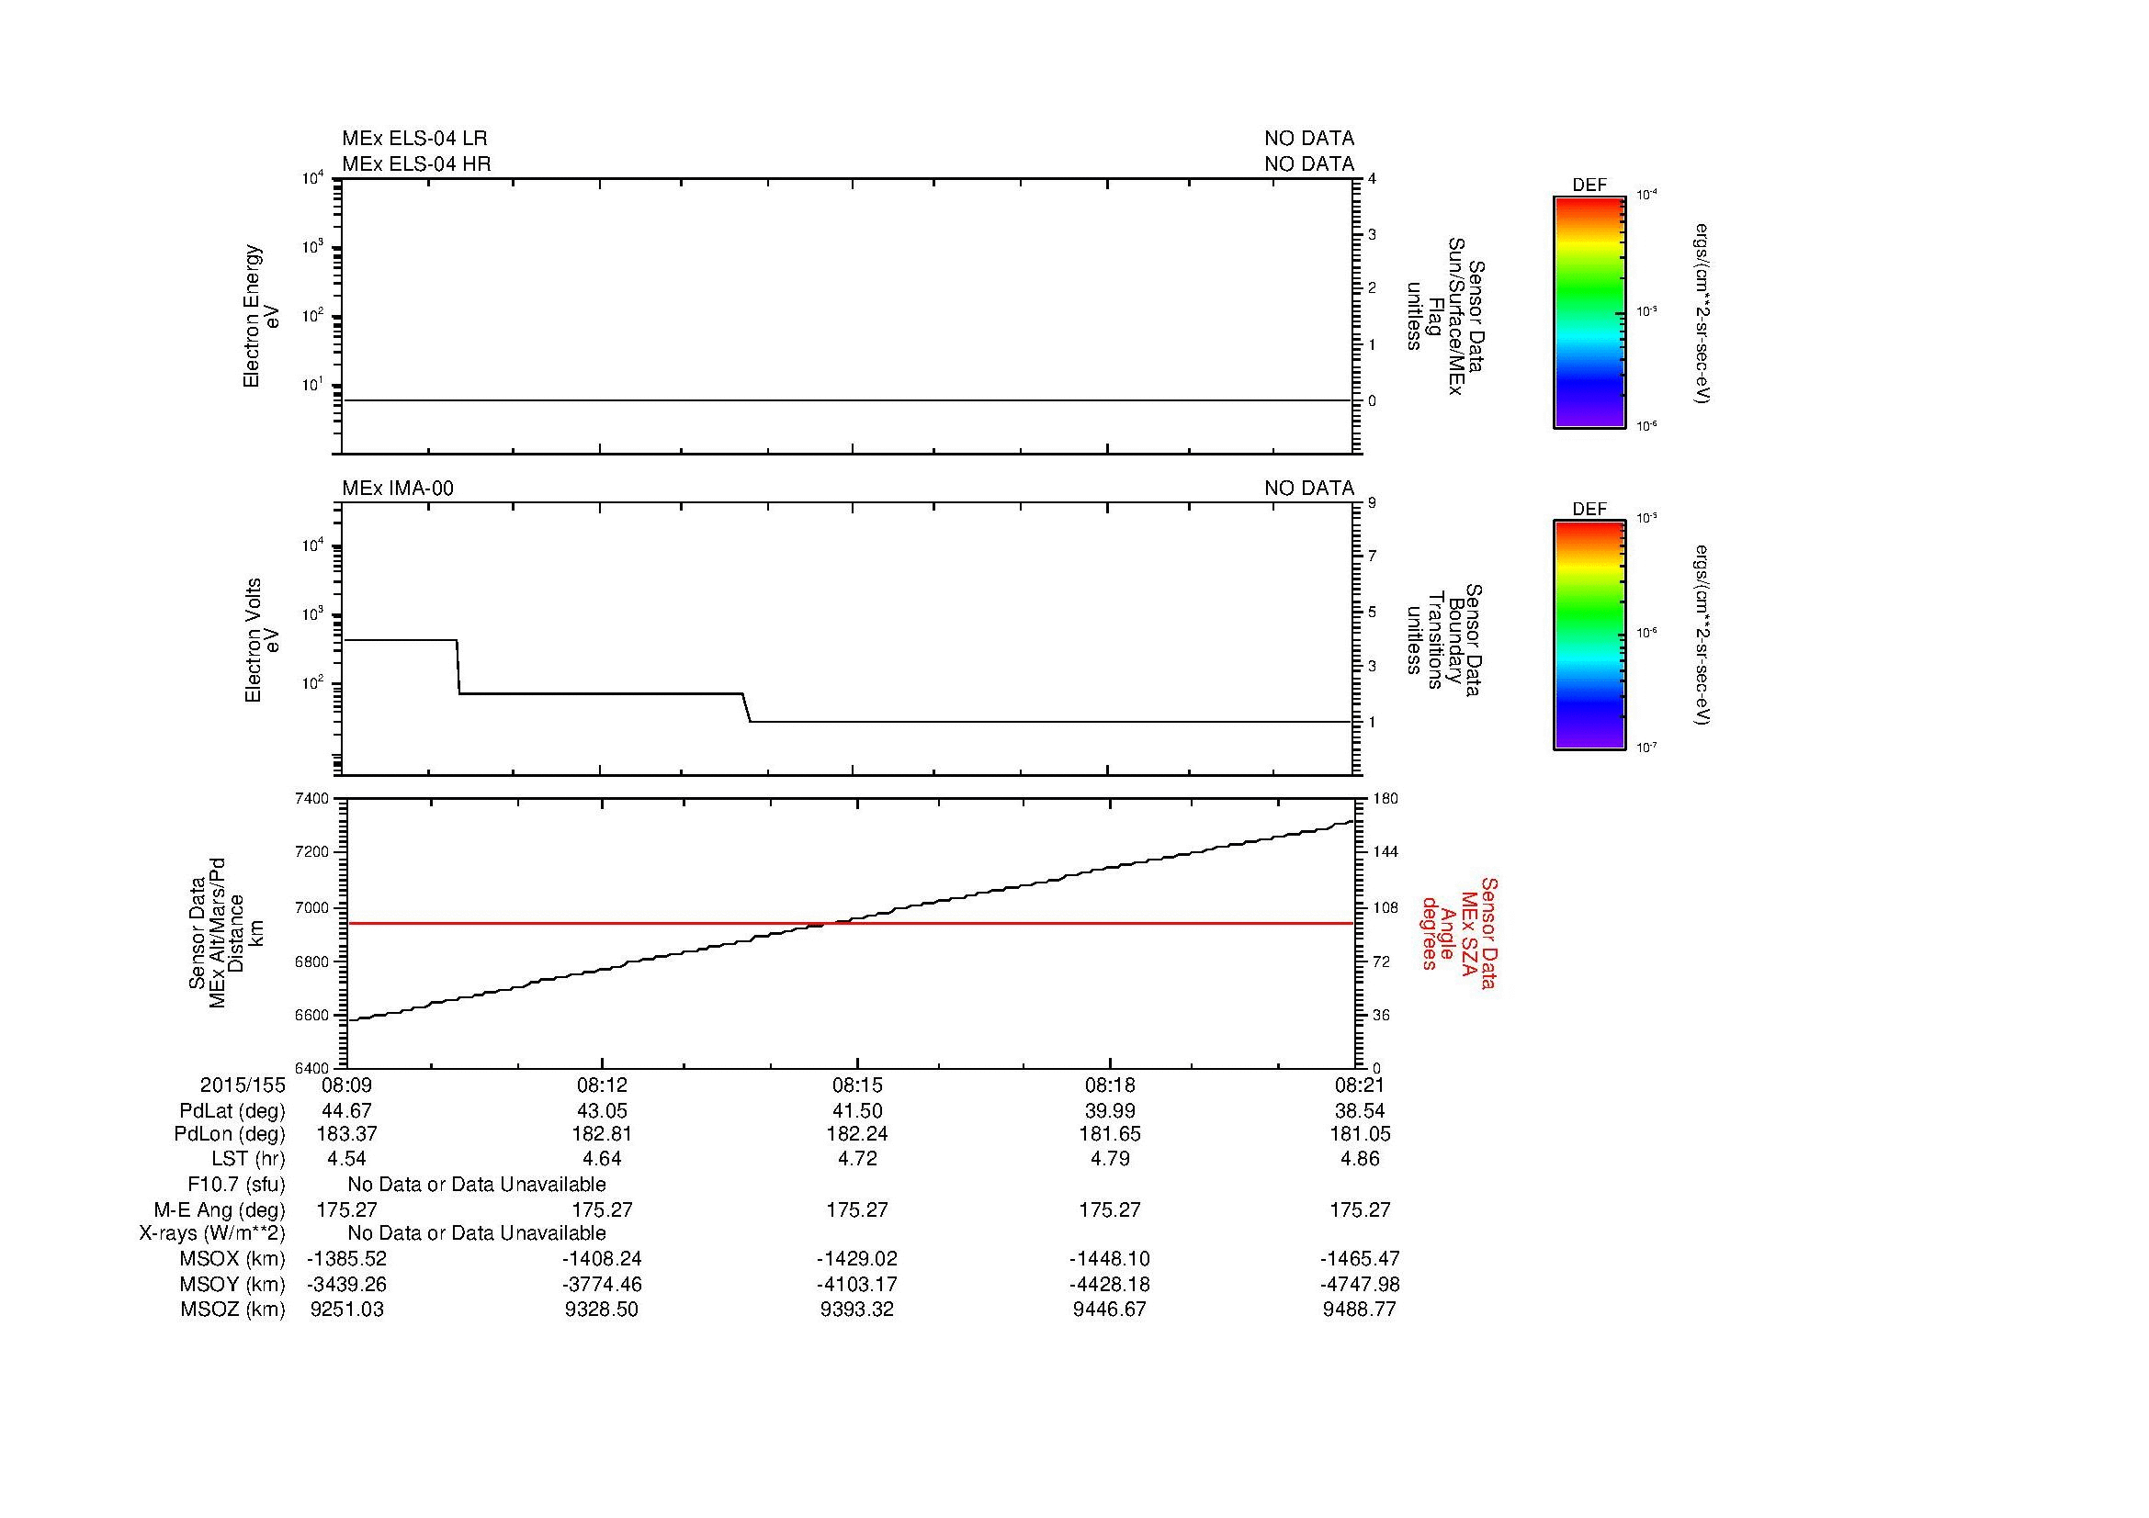Click the time tick label 08:12

tap(602, 1085)
